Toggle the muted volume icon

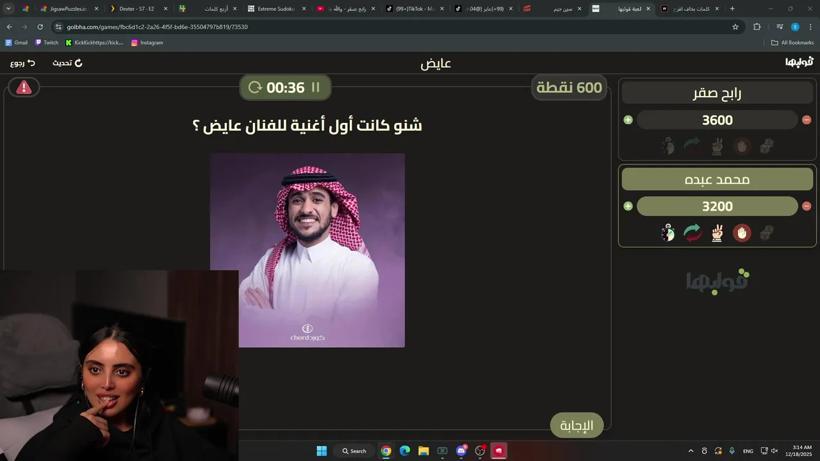point(774,451)
